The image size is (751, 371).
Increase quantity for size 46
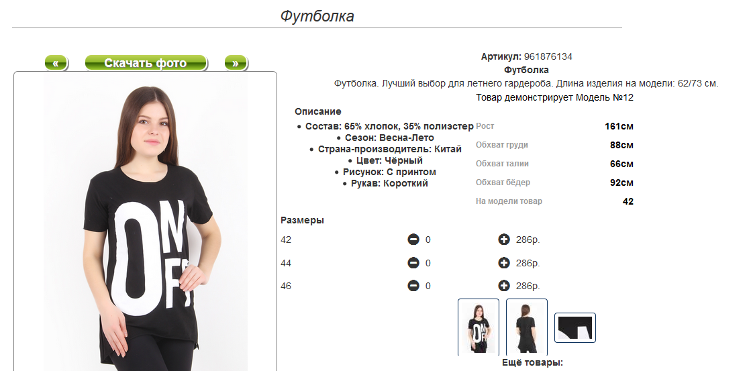click(504, 286)
